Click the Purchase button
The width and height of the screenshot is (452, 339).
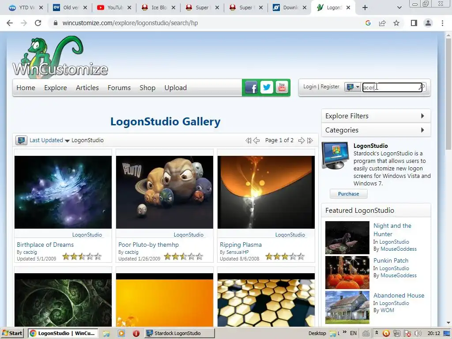pos(349,194)
